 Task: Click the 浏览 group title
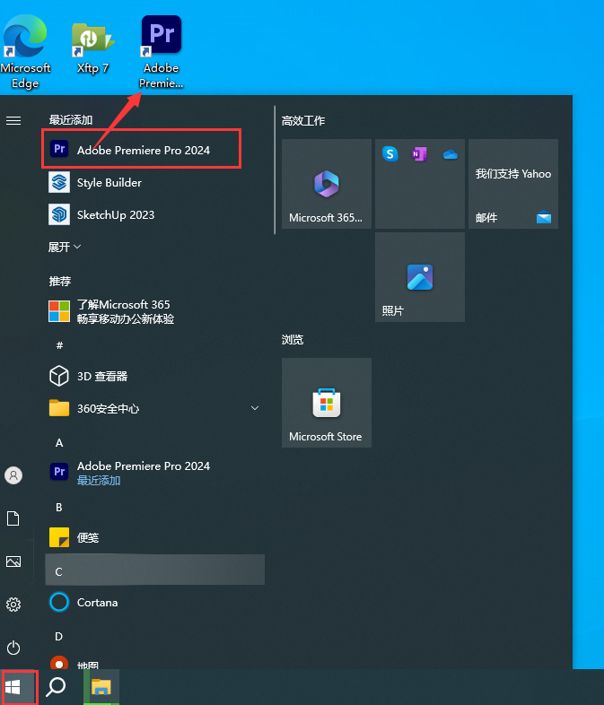coord(293,339)
